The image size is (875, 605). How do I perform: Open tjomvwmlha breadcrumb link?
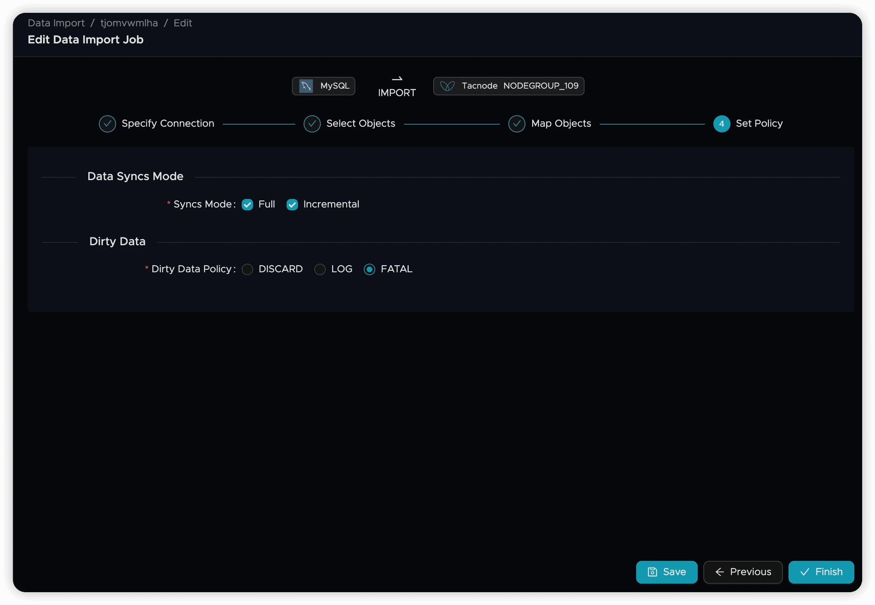[129, 23]
